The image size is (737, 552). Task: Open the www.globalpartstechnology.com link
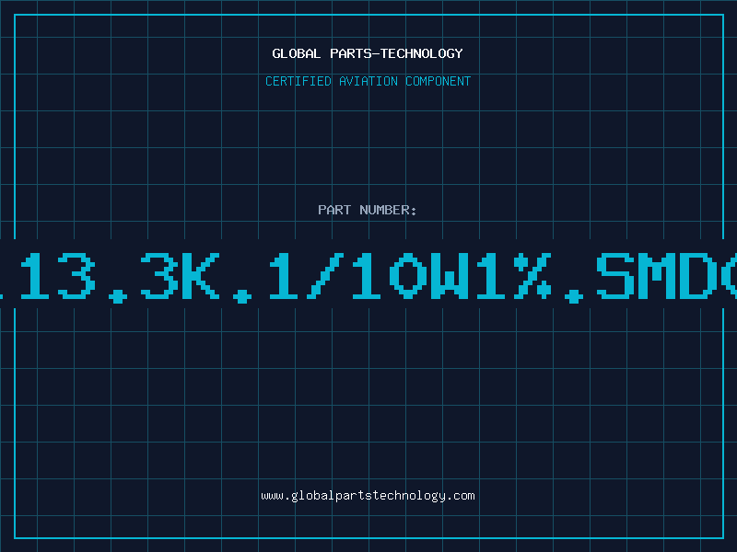pos(368,496)
